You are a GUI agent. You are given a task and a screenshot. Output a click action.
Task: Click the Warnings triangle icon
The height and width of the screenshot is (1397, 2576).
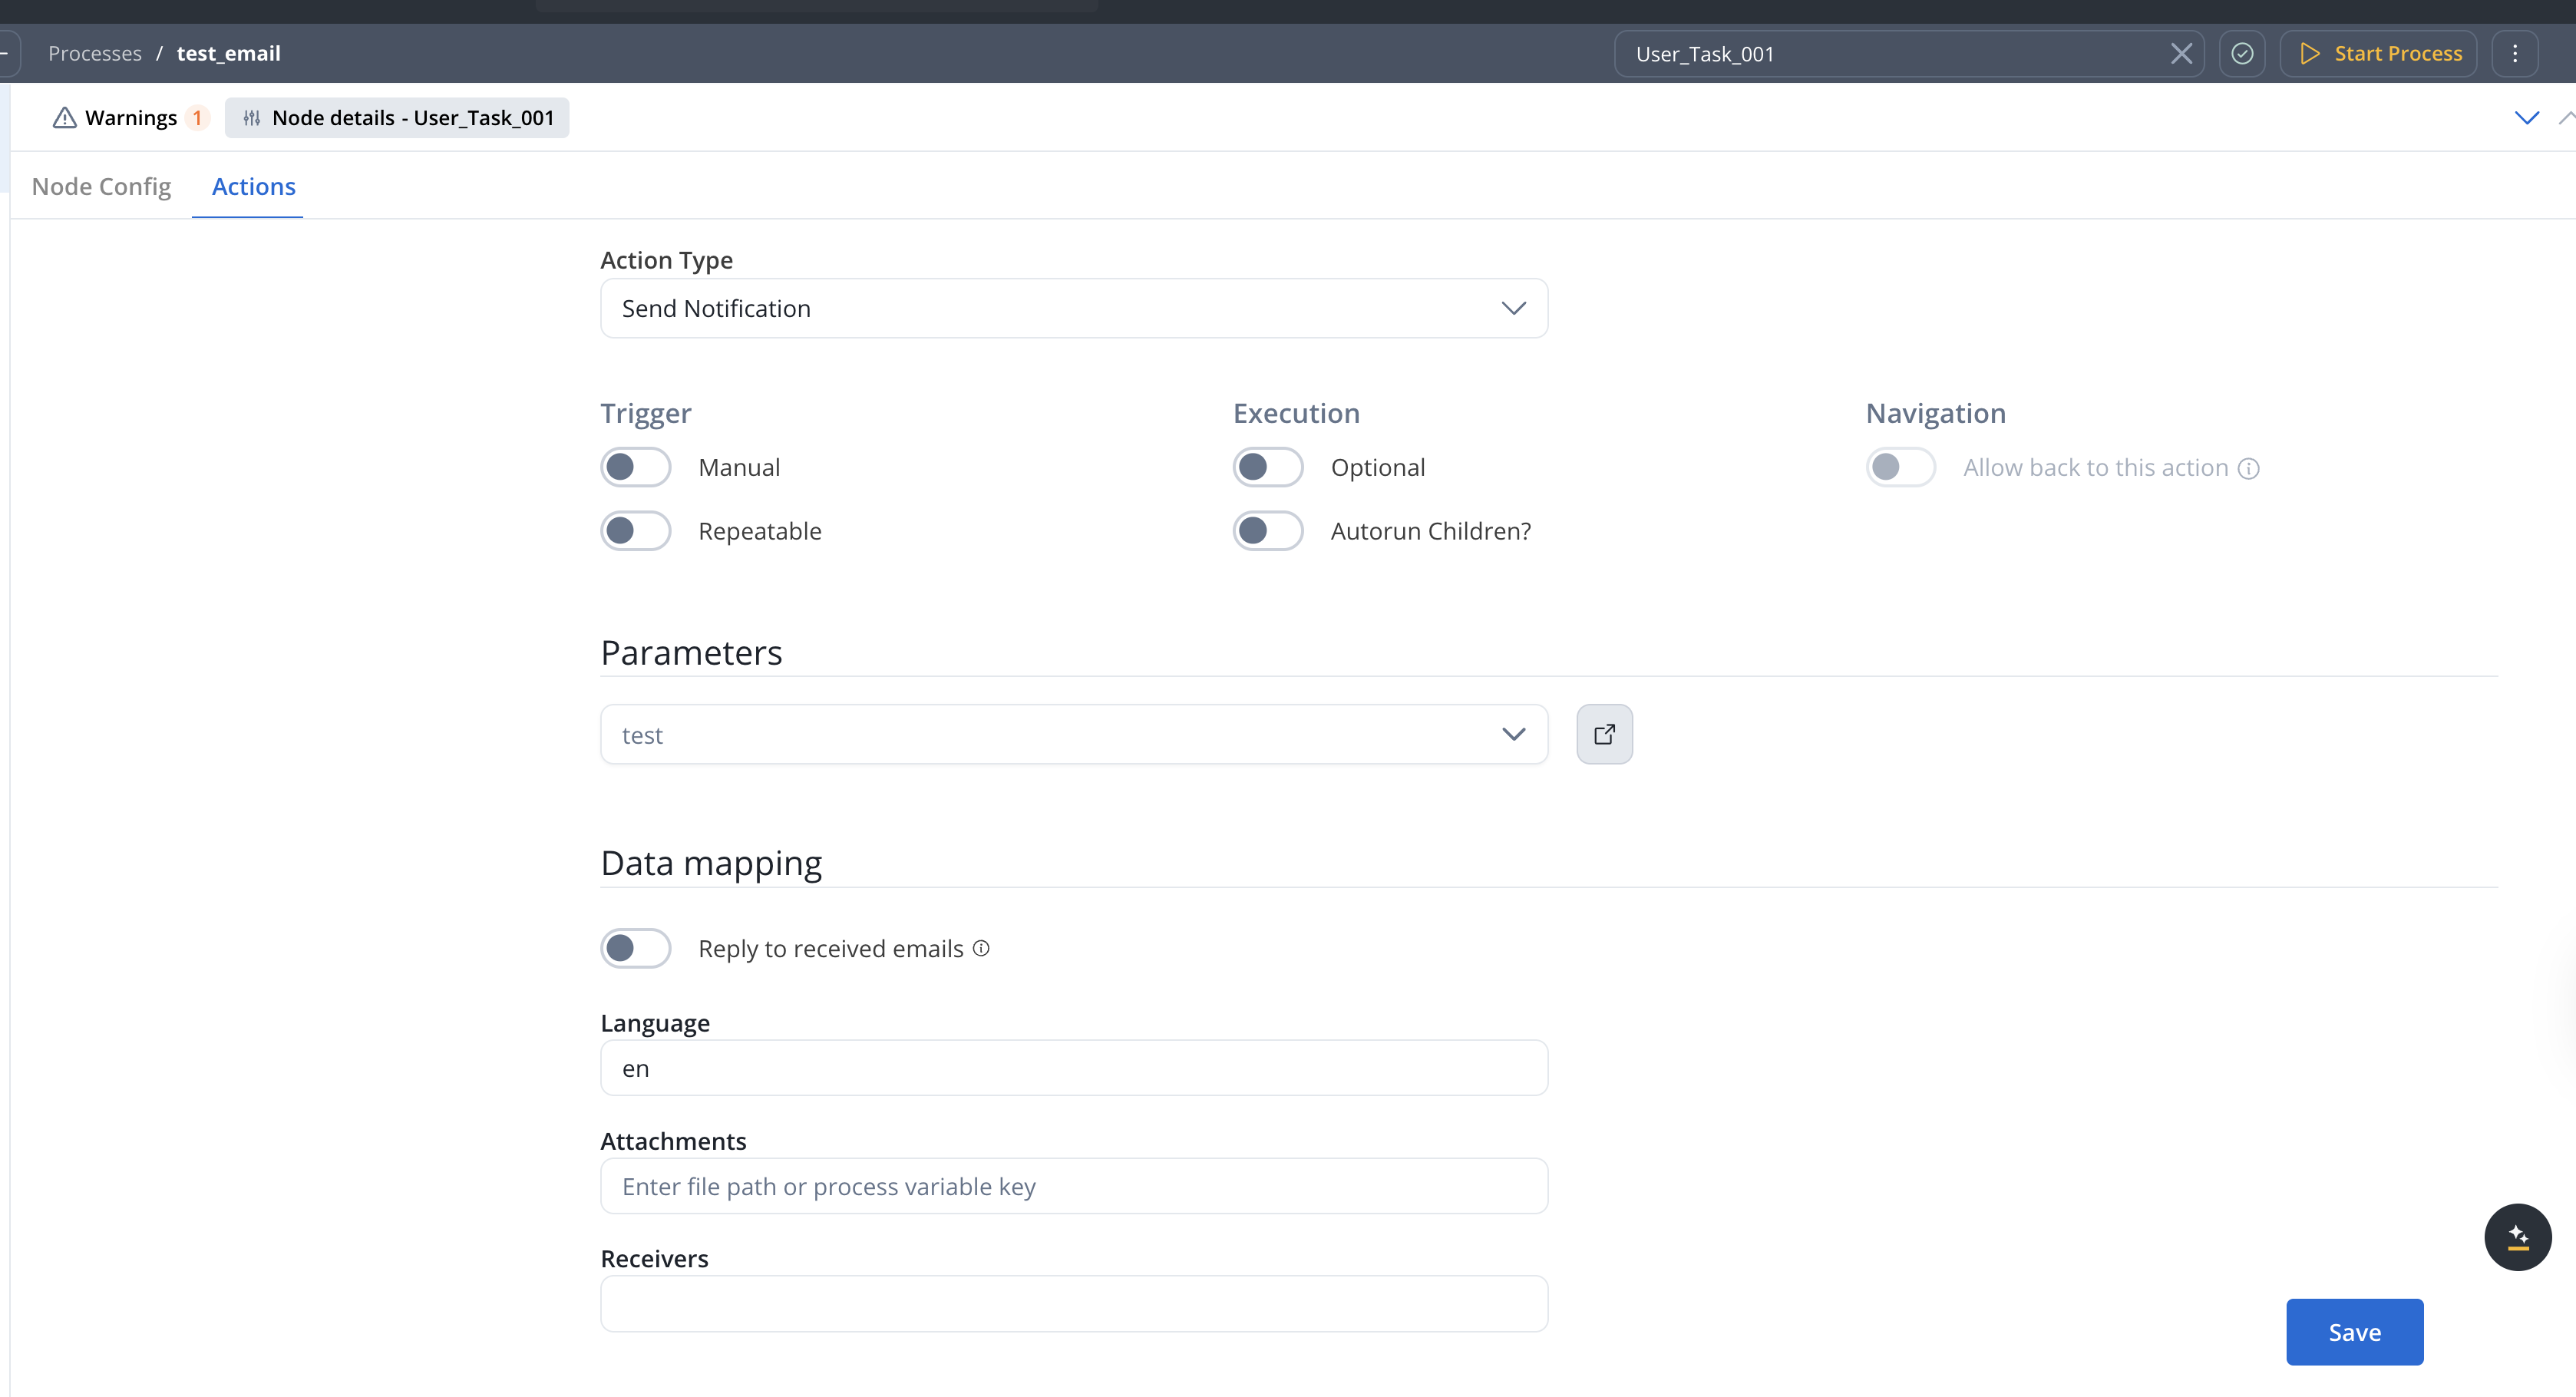(x=65, y=118)
